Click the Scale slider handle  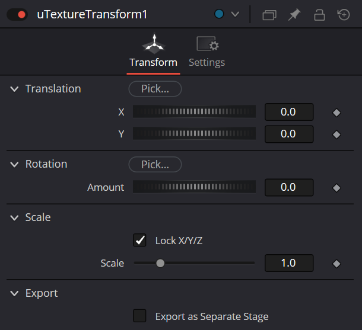[160, 263]
